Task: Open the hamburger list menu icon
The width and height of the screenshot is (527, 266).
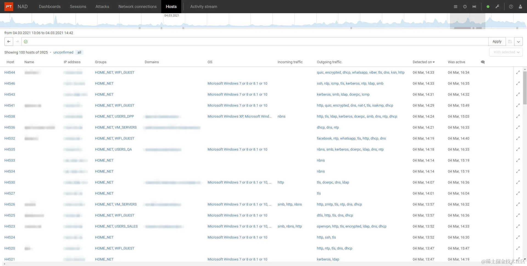Action: pos(456,7)
